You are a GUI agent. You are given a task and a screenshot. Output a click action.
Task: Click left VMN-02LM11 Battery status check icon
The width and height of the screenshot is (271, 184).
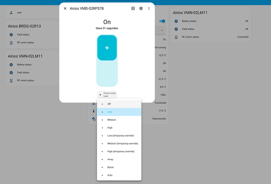tap(11, 65)
